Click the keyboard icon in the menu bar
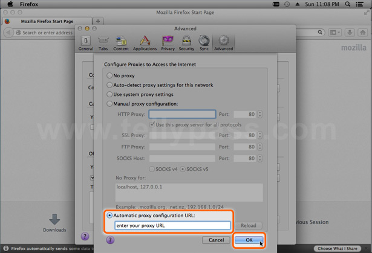Screen dimensions: 372x253 pyautogui.click(x=276, y=4)
